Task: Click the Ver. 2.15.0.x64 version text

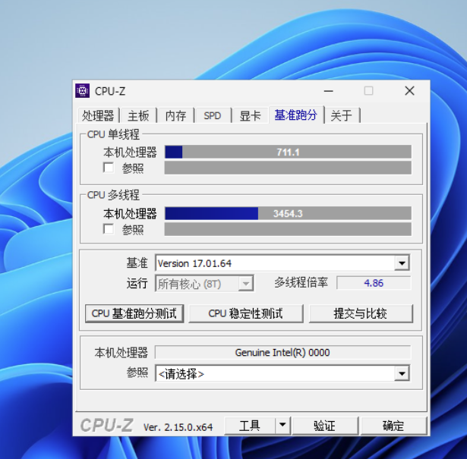Action: click(x=178, y=427)
